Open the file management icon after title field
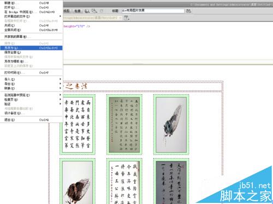Screen dimensions: 273x204 [188, 11]
